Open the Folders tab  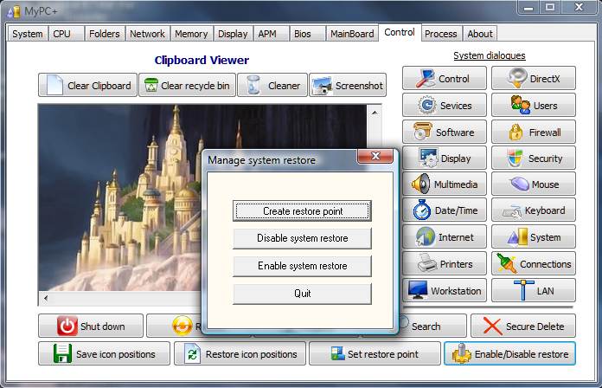coord(105,34)
